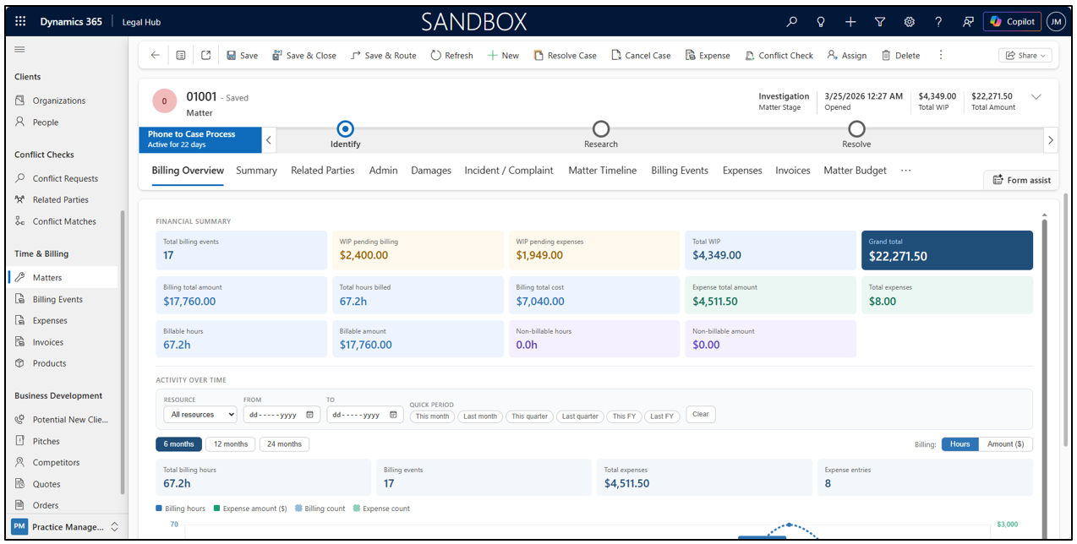
Task: Click the open in new window icon
Action: tap(206, 55)
